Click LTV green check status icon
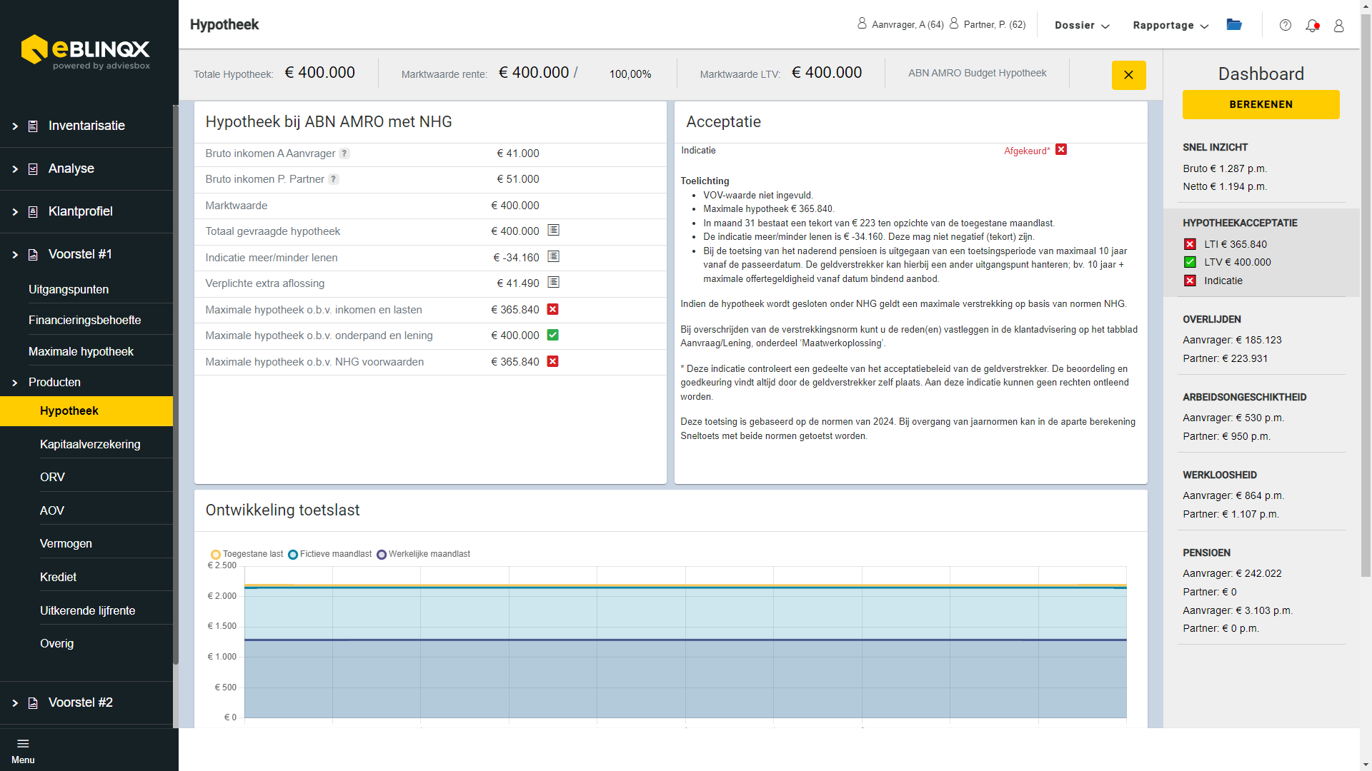 [1190, 262]
